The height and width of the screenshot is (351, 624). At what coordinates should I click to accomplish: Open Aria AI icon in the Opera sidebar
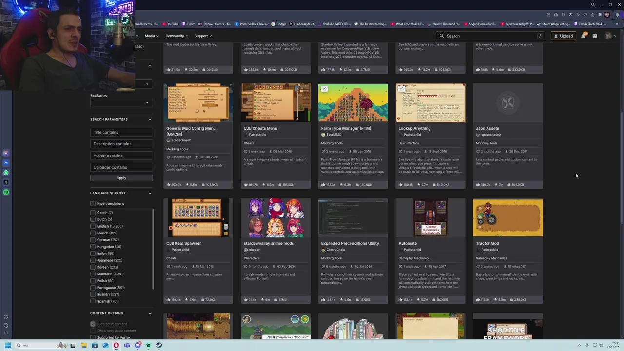point(6,153)
